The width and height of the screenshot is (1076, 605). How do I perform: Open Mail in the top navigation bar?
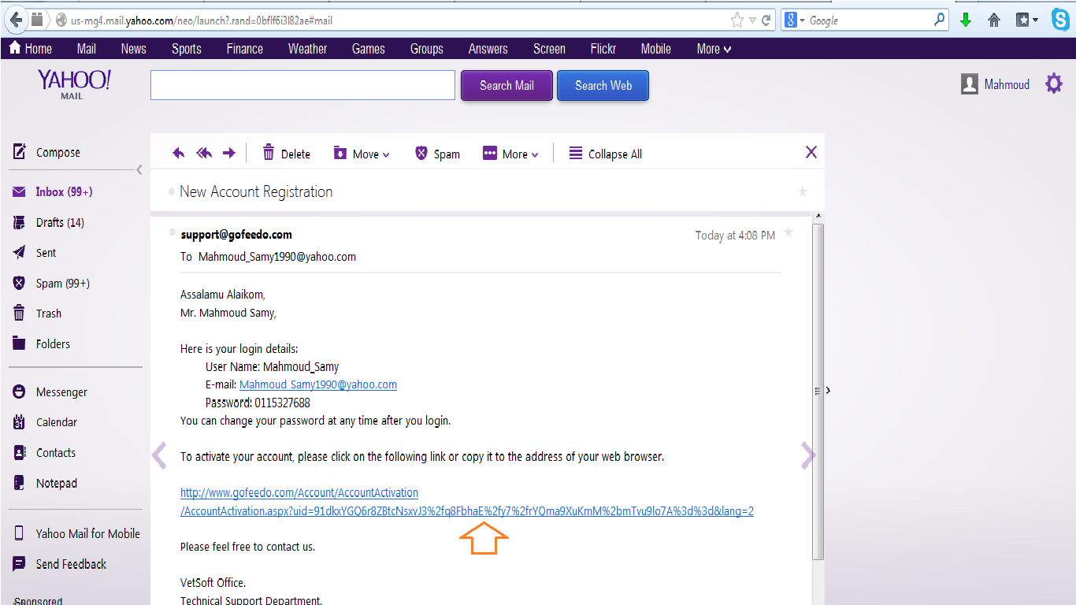(87, 49)
